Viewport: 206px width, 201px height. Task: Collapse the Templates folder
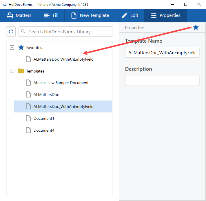[12, 71]
